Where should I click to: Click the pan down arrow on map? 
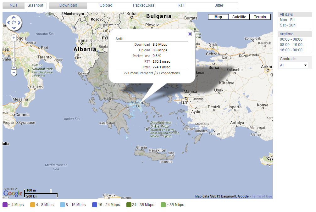click(x=14, y=28)
